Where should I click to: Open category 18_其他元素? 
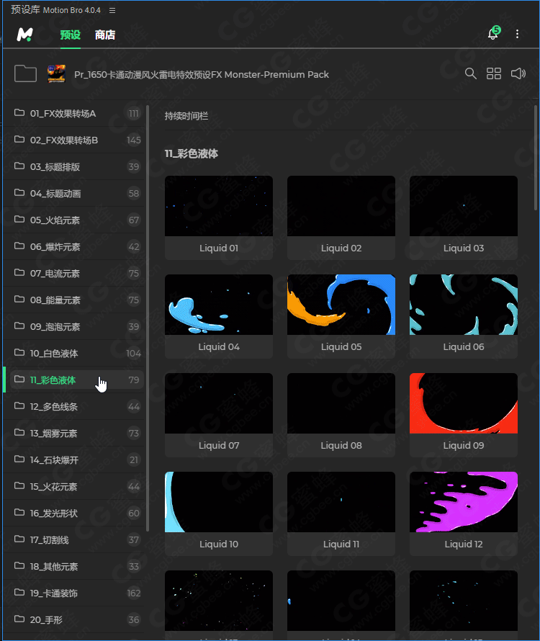(74, 566)
